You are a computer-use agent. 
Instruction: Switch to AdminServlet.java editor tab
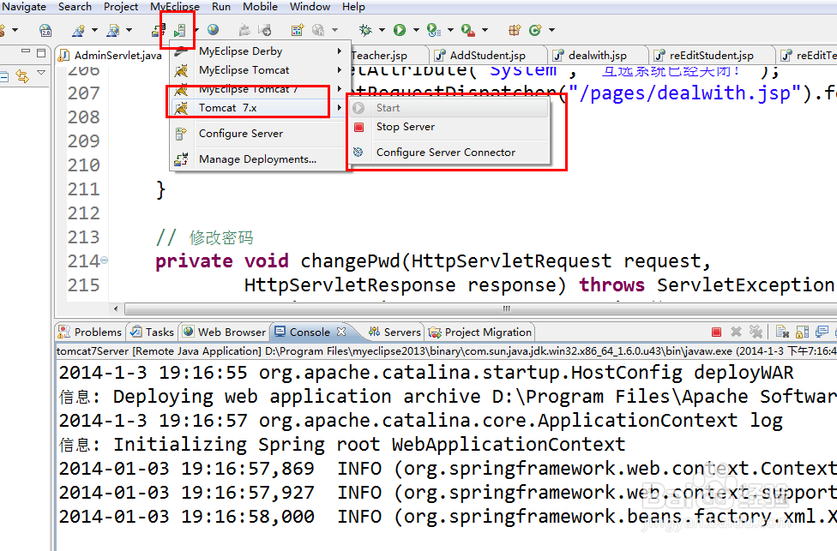pyautogui.click(x=111, y=56)
